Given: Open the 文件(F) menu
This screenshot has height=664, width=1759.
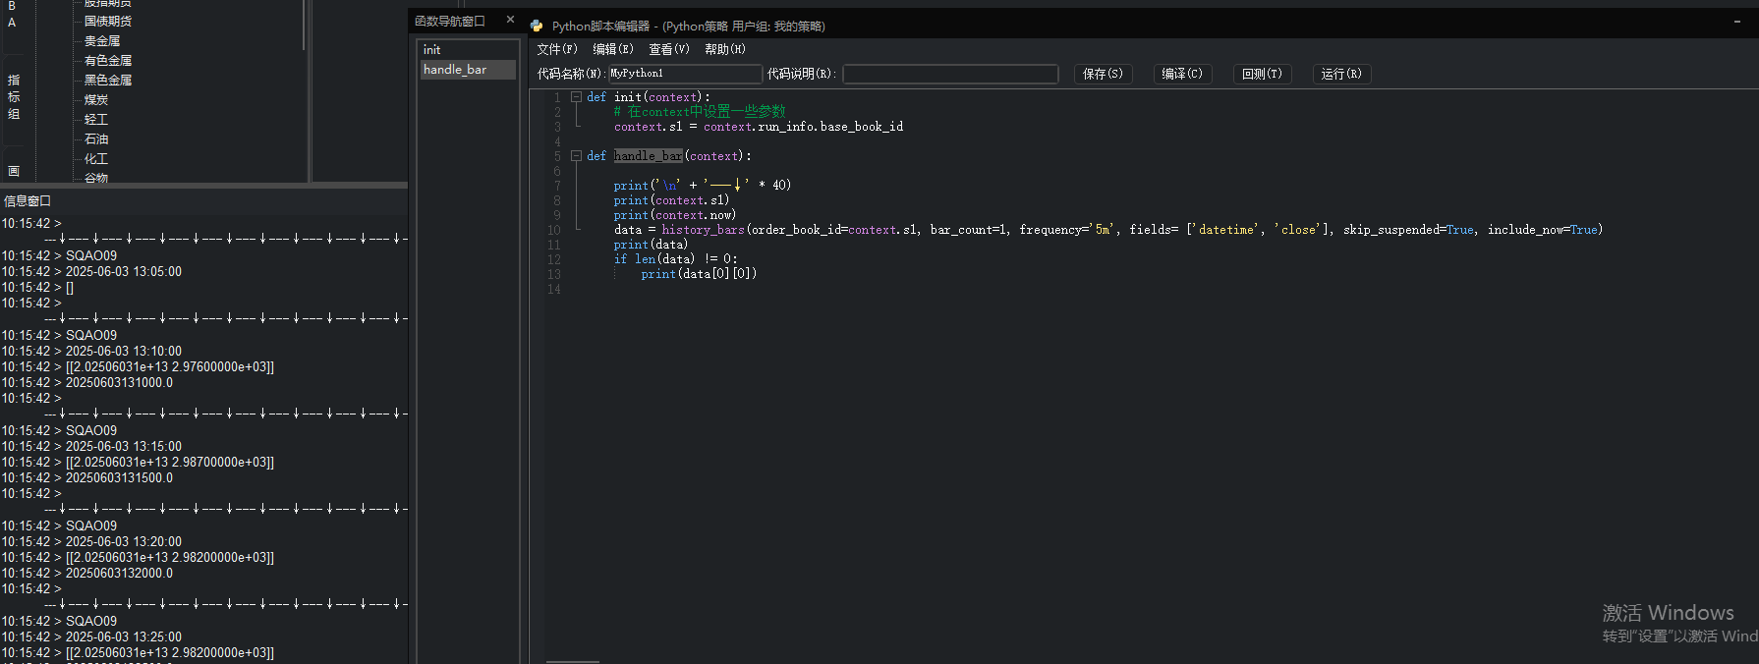Looking at the screenshot, I should (x=556, y=49).
